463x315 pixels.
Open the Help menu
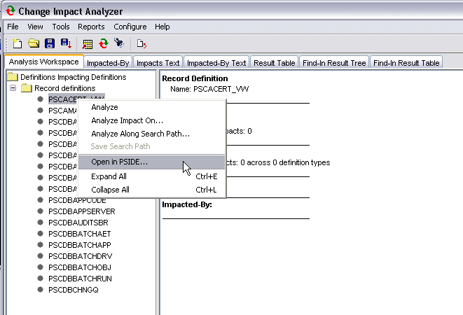pyautogui.click(x=162, y=27)
